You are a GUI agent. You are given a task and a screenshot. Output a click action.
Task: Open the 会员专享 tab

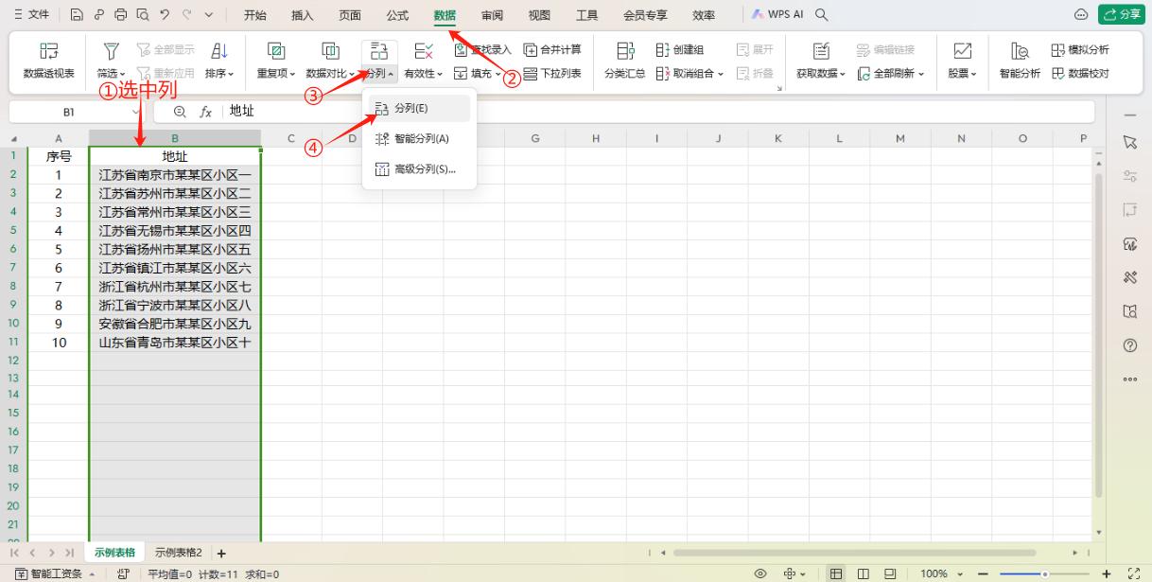[x=645, y=15]
